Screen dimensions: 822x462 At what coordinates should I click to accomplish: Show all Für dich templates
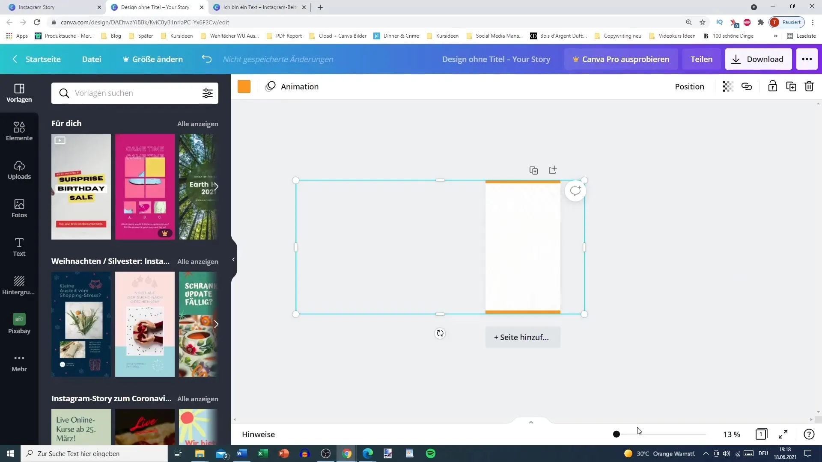198,124
